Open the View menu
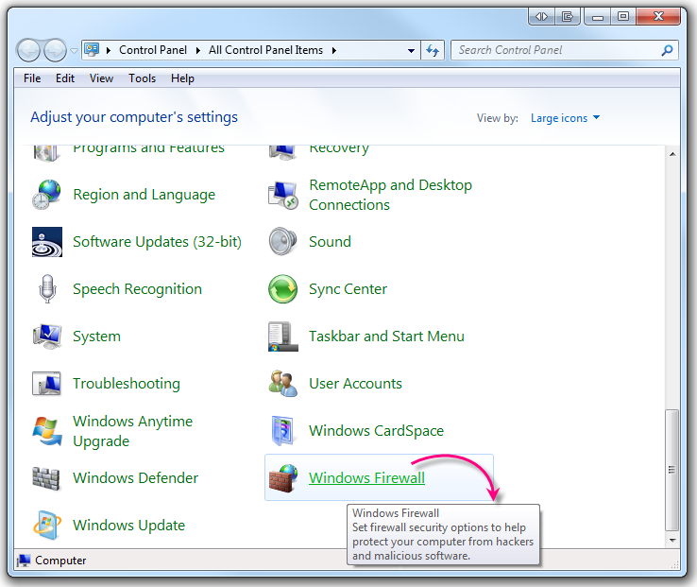The height and width of the screenshot is (587, 697). click(x=101, y=78)
